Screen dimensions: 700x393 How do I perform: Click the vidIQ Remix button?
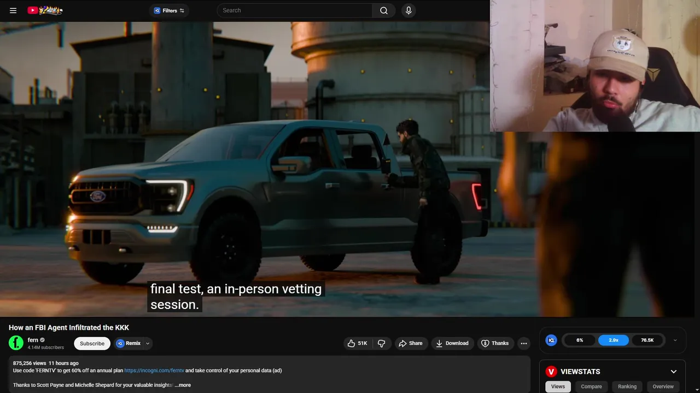129,343
